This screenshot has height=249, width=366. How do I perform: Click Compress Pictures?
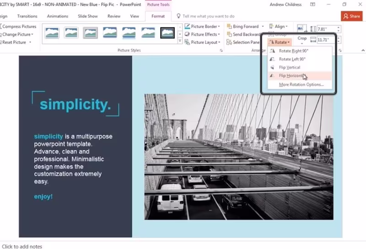point(19,27)
